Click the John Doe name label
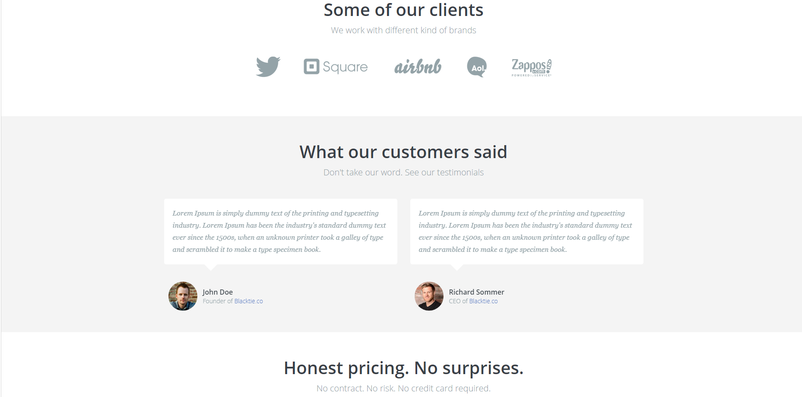The width and height of the screenshot is (802, 397). point(218,292)
